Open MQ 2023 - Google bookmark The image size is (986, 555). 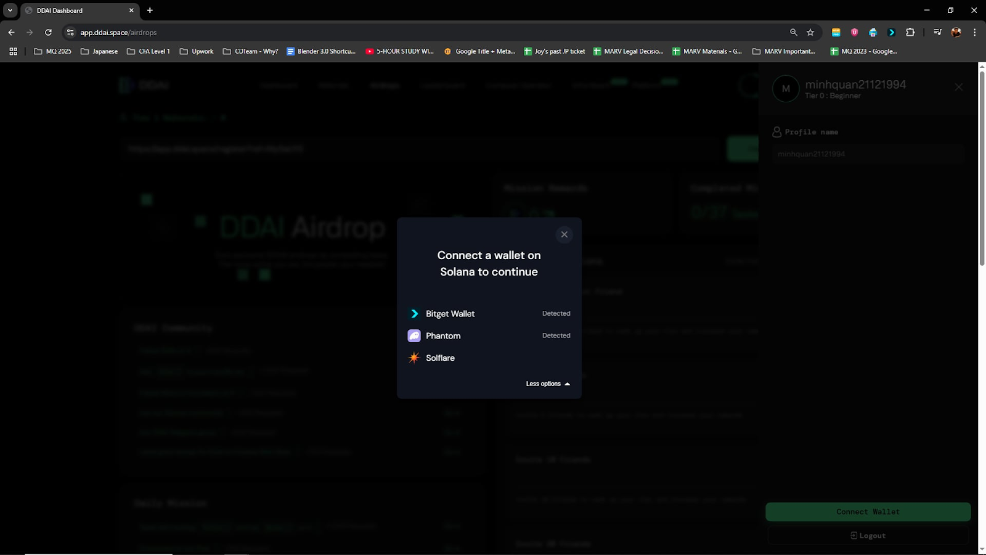863,51
